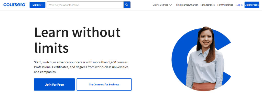Screen dimensions: 262x103
Task: Click the Log In link
Action: (239, 5)
